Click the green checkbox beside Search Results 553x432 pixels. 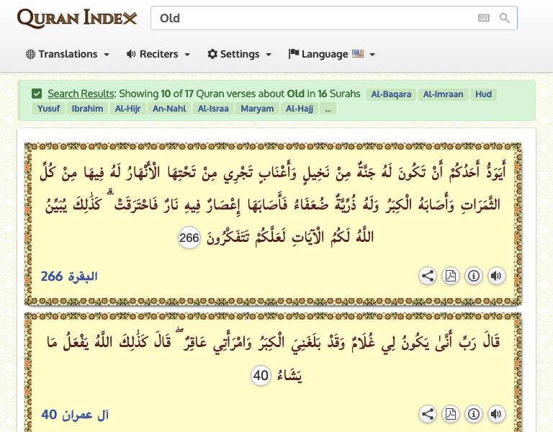click(37, 94)
